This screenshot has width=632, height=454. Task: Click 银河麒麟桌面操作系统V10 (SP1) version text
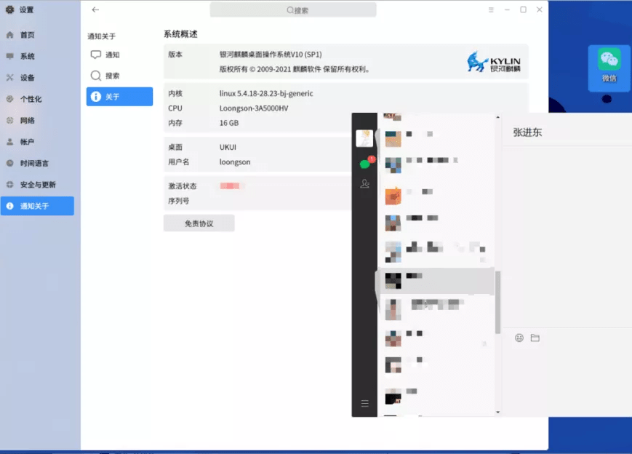coord(271,55)
